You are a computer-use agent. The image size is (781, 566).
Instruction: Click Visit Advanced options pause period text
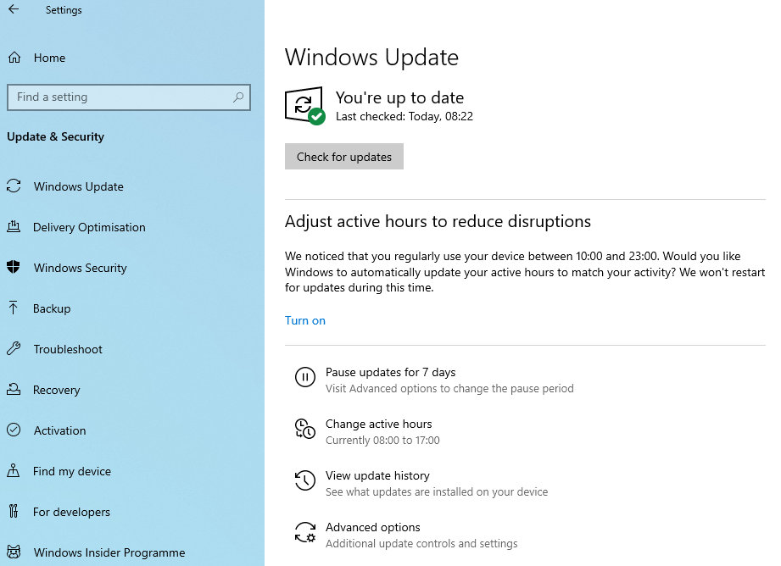click(x=449, y=388)
